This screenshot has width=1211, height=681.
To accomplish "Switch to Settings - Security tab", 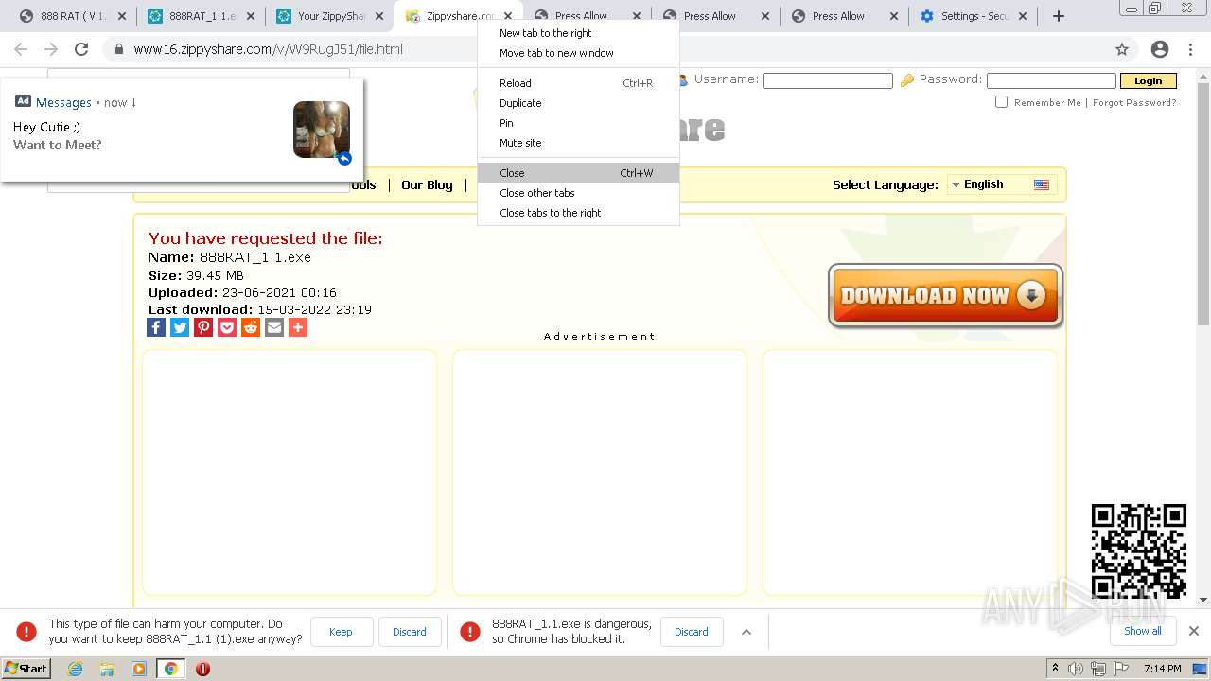I will pyautogui.click(x=972, y=16).
